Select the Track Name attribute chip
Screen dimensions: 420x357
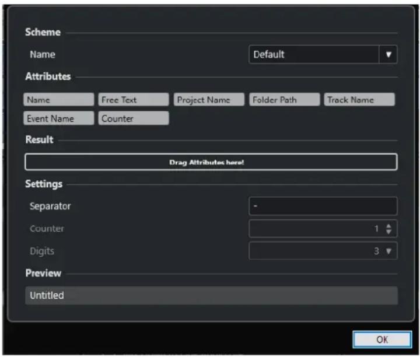coord(359,100)
